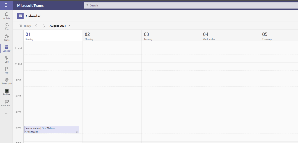Click the 1 PM slot on Tuesday

click(171, 82)
